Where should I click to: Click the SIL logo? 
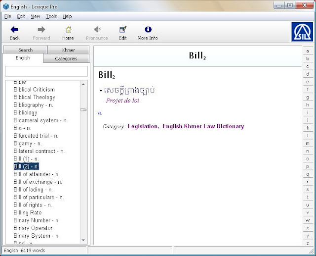coord(302,32)
